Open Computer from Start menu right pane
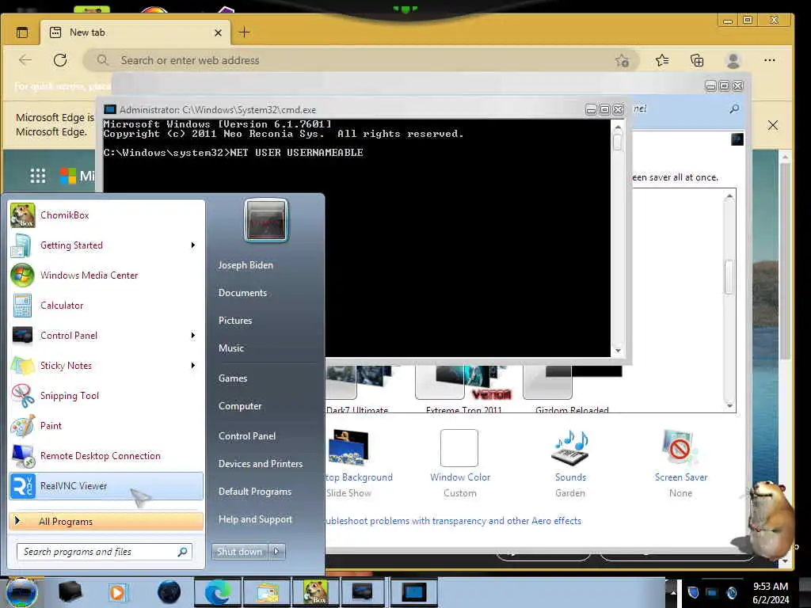The height and width of the screenshot is (608, 811). 240,406
